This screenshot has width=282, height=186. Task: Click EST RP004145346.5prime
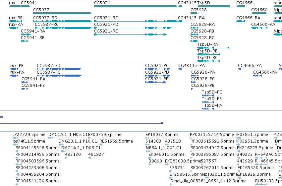[37, 148]
